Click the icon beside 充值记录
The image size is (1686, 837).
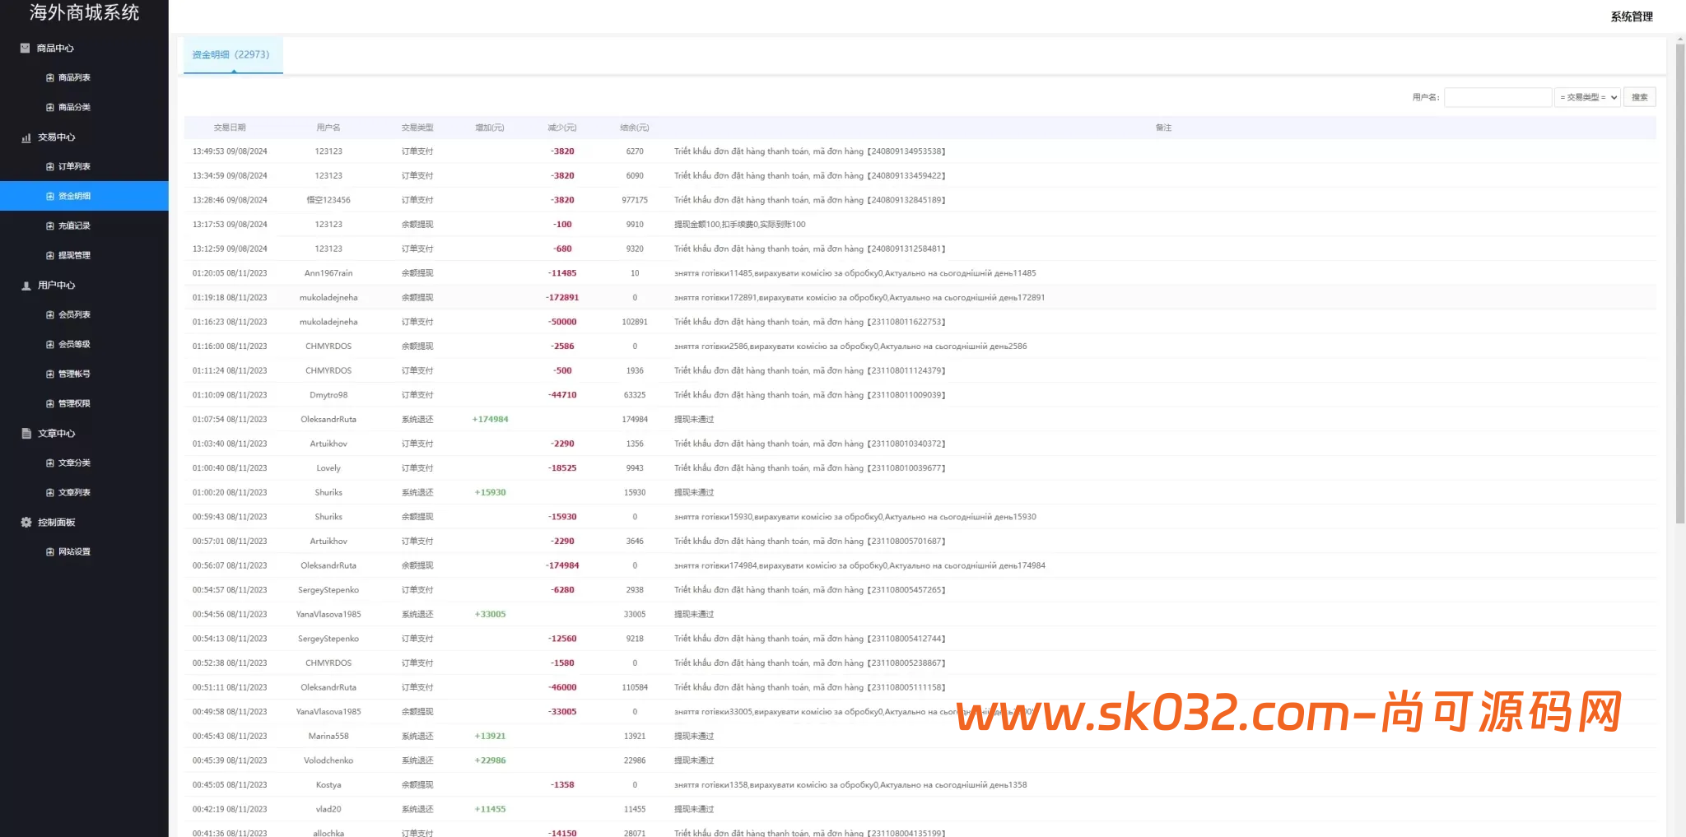pos(50,226)
